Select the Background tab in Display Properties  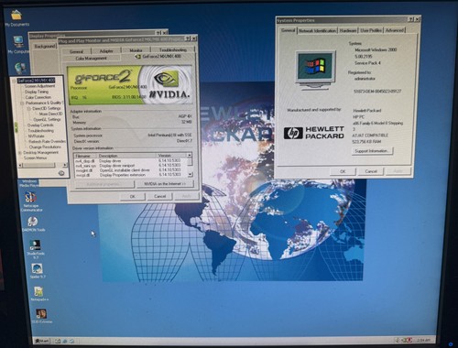tap(45, 46)
